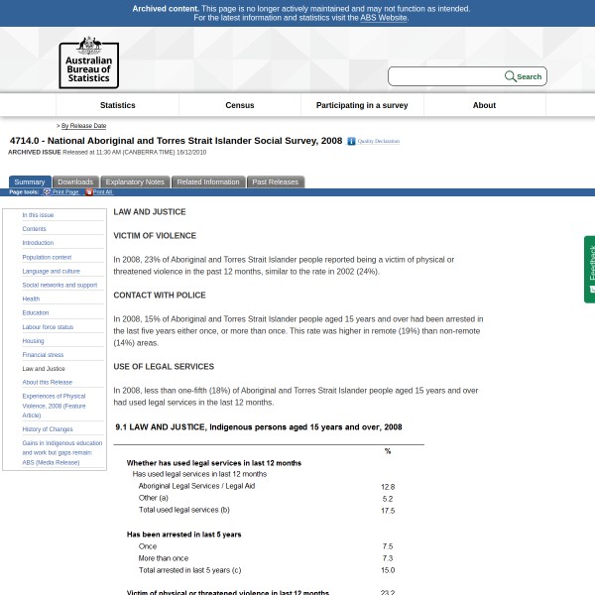595x595 pixels.
Task: Click the magnifier Search button
Action: 524,76
